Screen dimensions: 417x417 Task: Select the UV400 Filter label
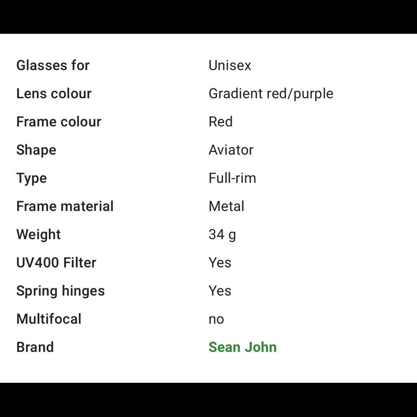tap(56, 263)
